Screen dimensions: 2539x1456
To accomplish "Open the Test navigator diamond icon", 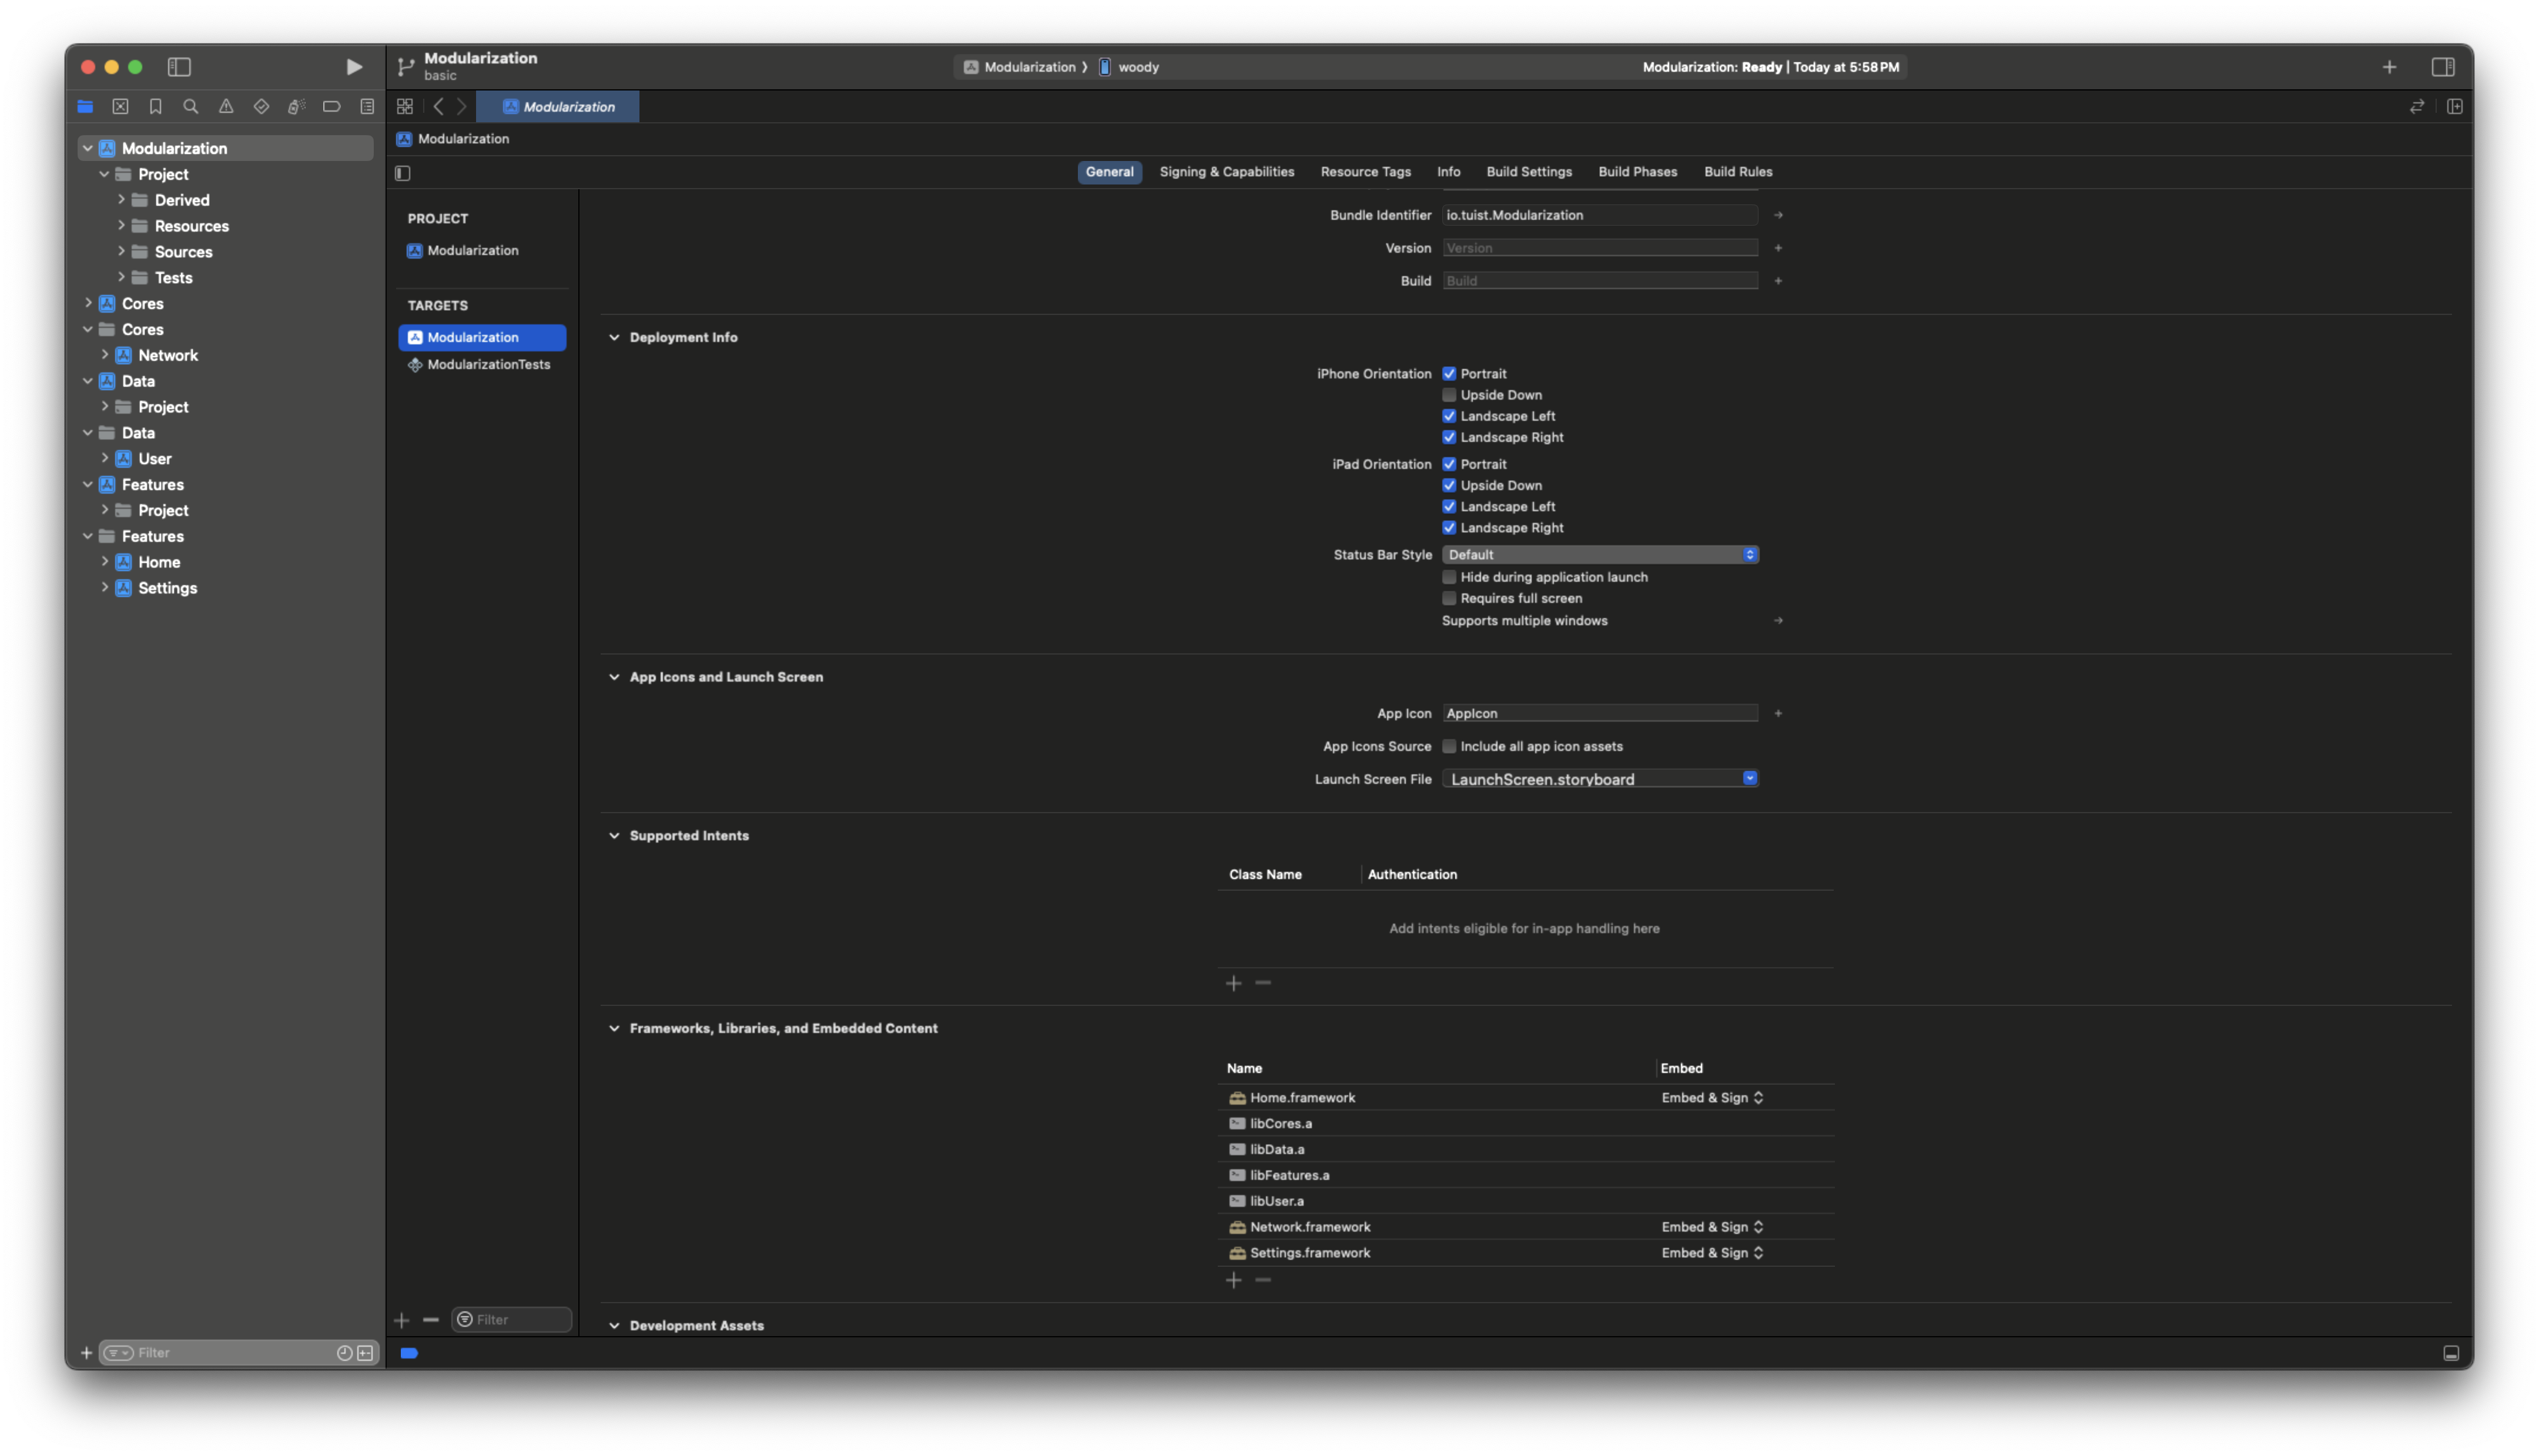I will pyautogui.click(x=261, y=106).
